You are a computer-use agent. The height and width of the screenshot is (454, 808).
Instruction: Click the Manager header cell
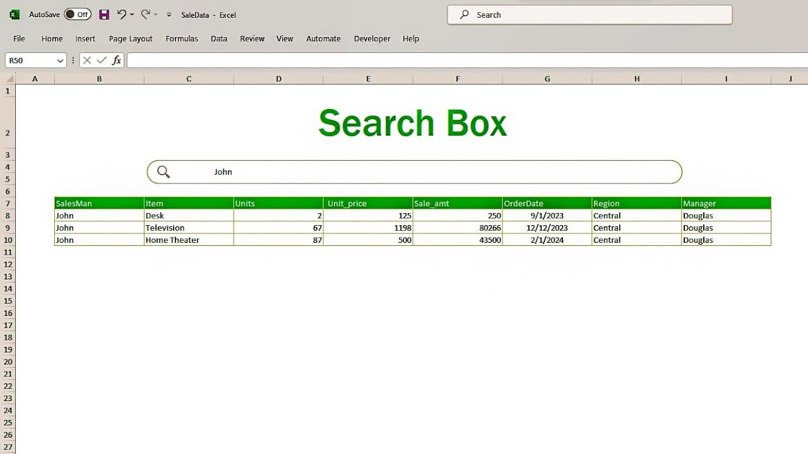[x=727, y=204]
